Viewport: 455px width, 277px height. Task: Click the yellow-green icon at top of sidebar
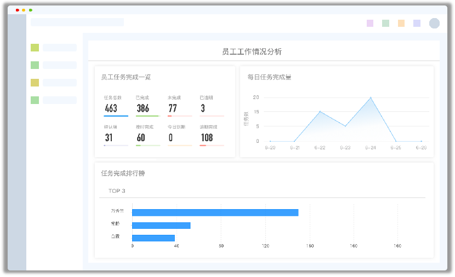click(35, 48)
